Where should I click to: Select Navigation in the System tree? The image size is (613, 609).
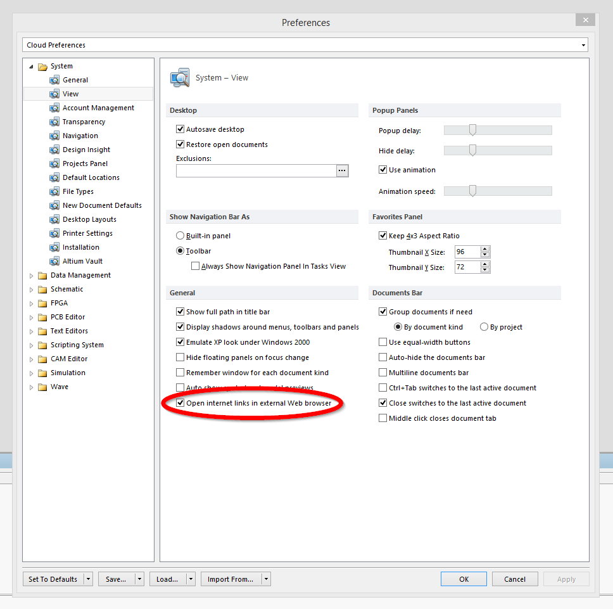pos(80,136)
